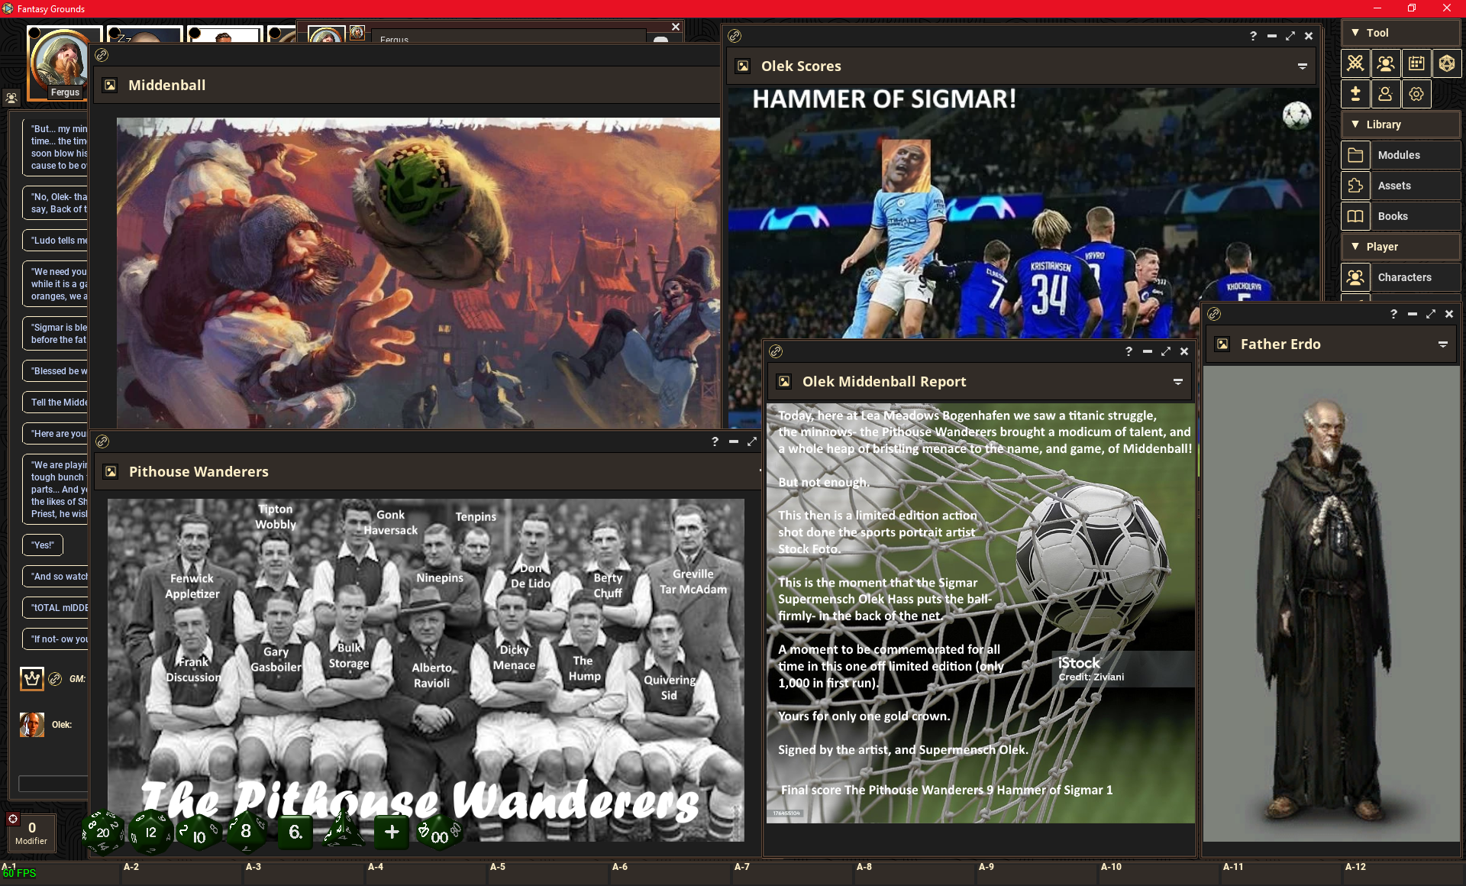The width and height of the screenshot is (1466, 886).
Task: Click Olek's portrait in the chat
Action: point(32,725)
